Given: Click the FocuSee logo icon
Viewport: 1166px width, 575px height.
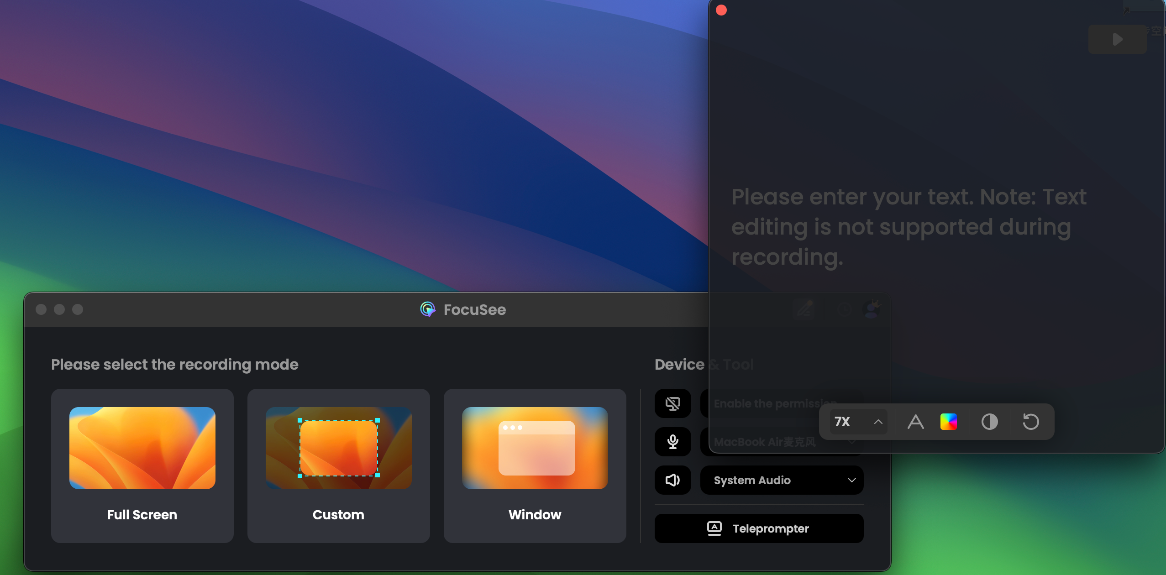Looking at the screenshot, I should pyautogui.click(x=428, y=309).
